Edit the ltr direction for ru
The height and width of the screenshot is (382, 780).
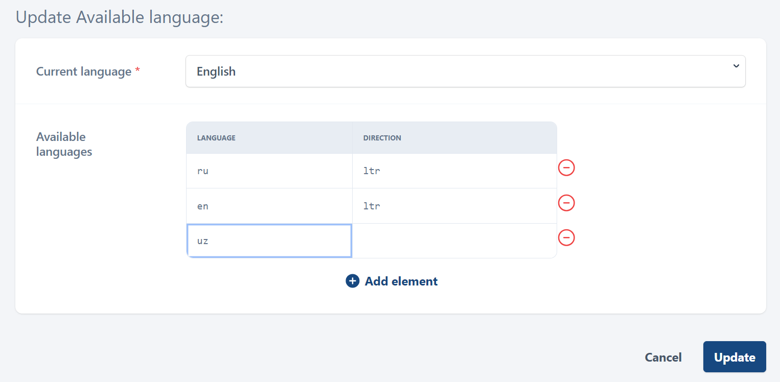(454, 171)
